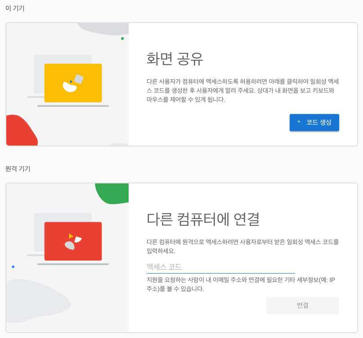Click the yellow laptop screen illustration
The width and height of the screenshot is (363, 338).
[x=73, y=83]
